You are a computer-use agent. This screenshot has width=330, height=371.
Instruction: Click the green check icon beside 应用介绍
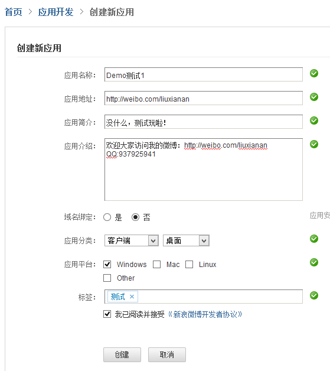314,144
